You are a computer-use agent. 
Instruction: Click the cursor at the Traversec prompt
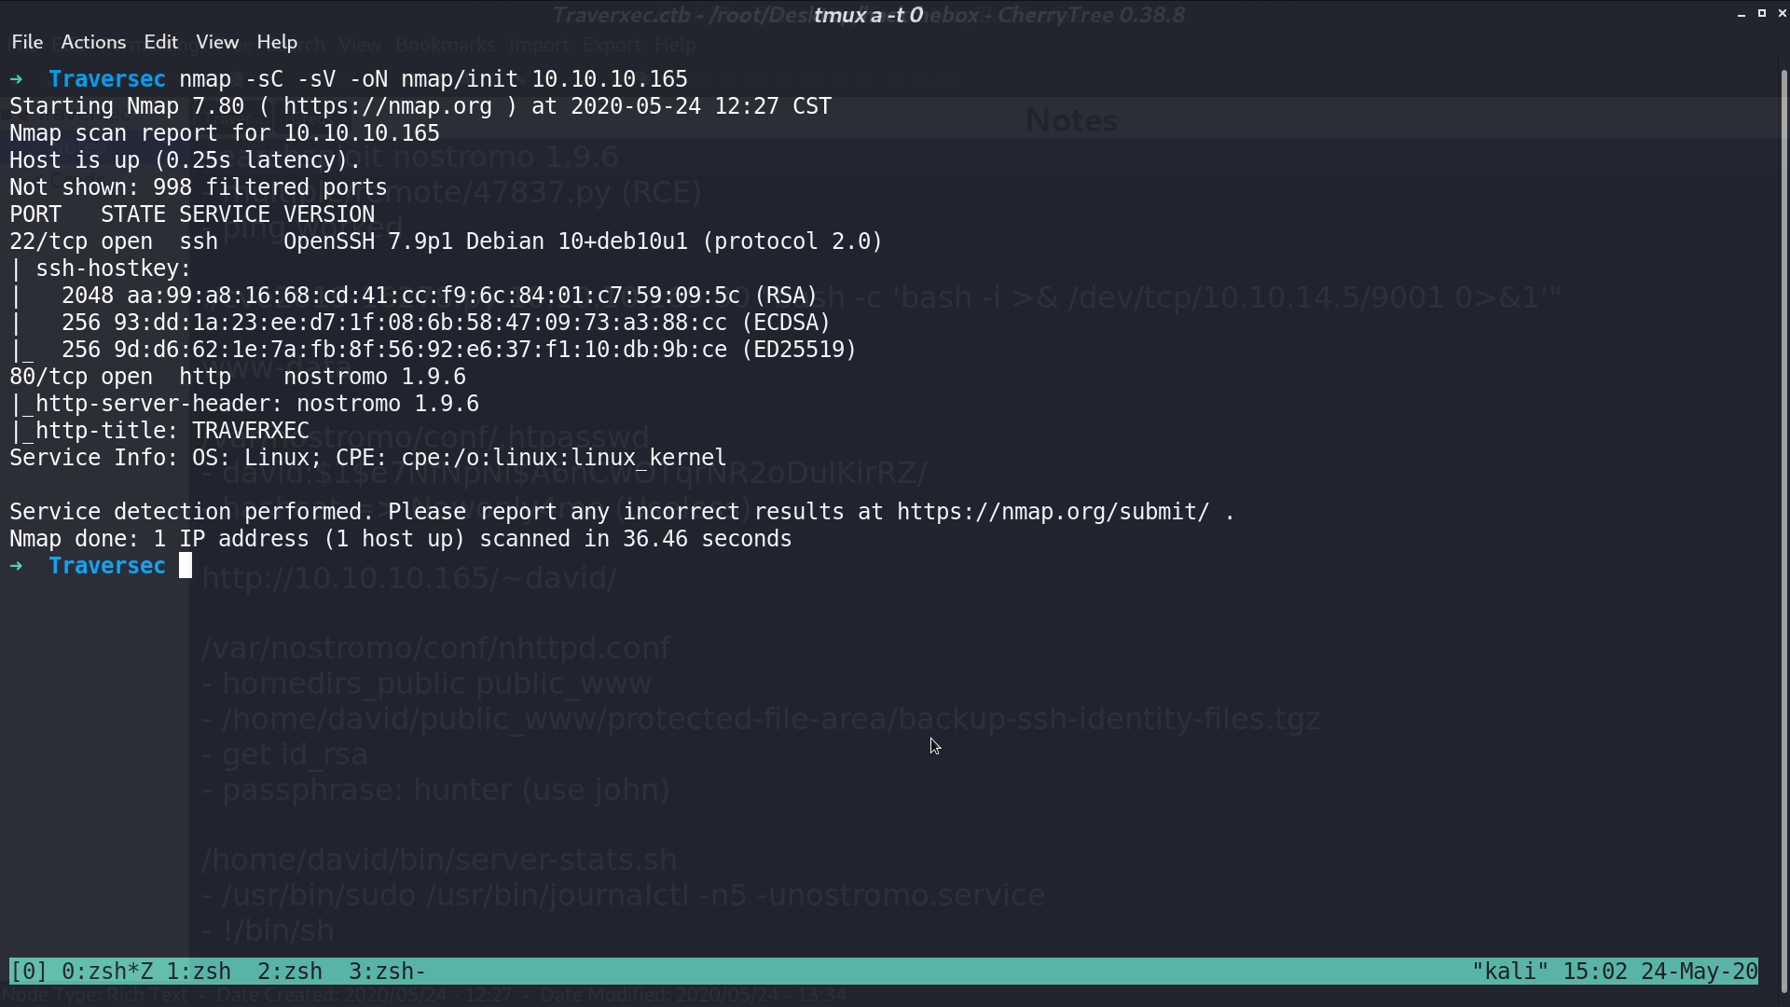point(186,566)
